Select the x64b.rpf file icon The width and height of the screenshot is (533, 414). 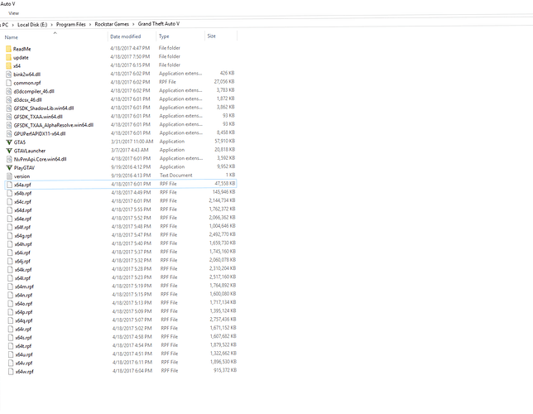(x=10, y=193)
